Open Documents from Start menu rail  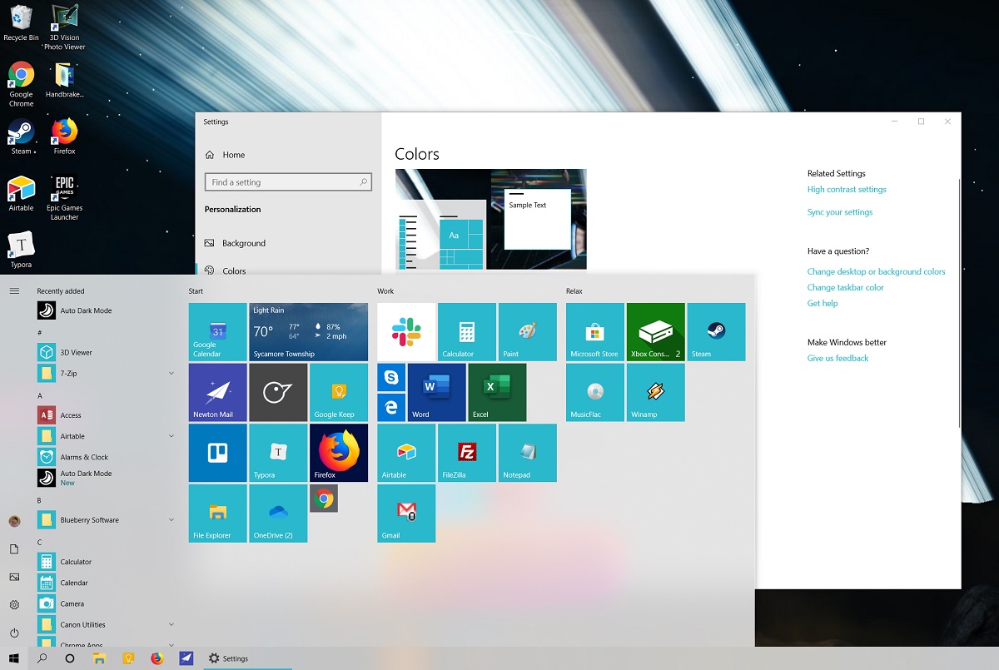click(x=14, y=549)
